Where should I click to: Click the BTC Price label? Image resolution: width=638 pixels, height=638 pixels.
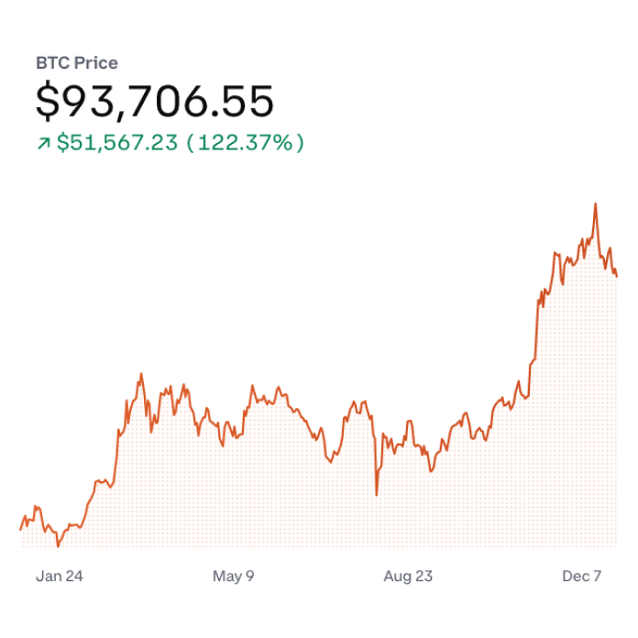pos(77,63)
